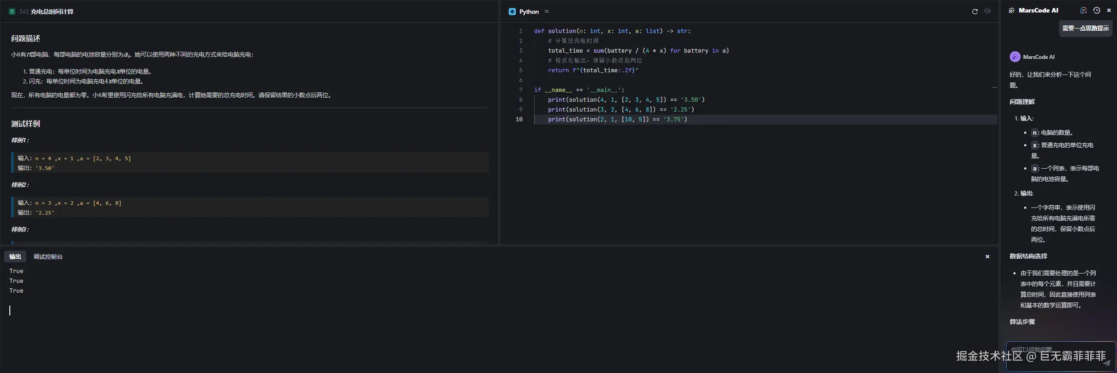This screenshot has width=1117, height=373.
Task: Click the reset code refresh icon
Action: (x=975, y=12)
